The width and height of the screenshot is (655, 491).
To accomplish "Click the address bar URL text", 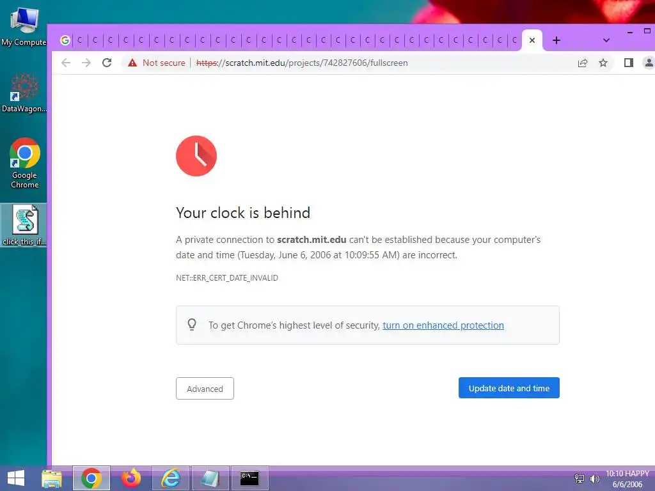I will click(x=302, y=63).
